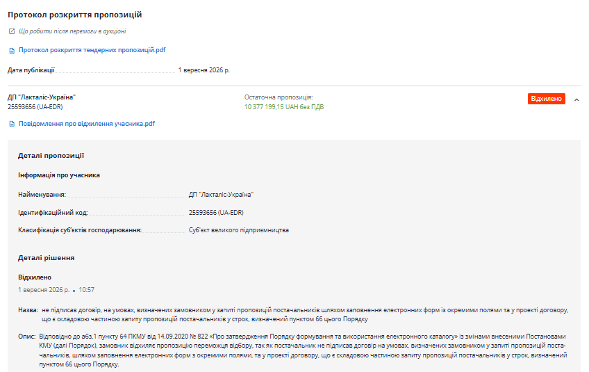Click the "Остаточна пропозиція:" label
589x372 pixels.
[x=279, y=97]
